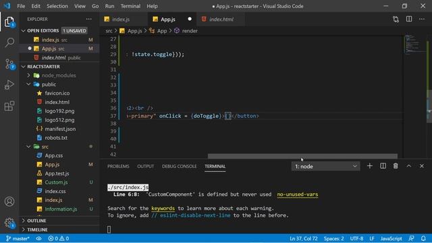
Task: Click the App class breadcrumb
Action: click(158, 30)
